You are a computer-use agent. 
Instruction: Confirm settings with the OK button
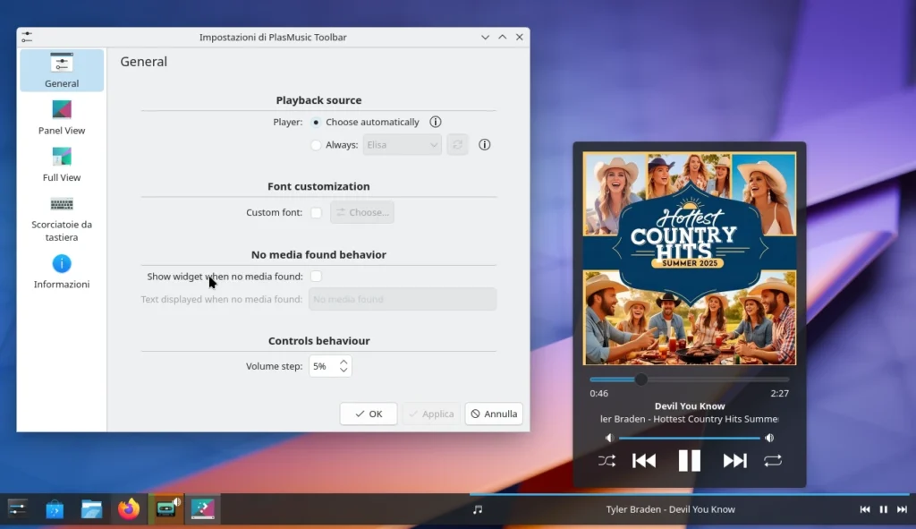pos(368,414)
